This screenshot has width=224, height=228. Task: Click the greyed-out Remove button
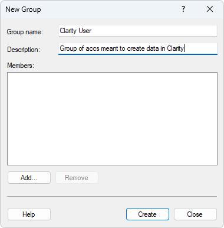click(77, 178)
